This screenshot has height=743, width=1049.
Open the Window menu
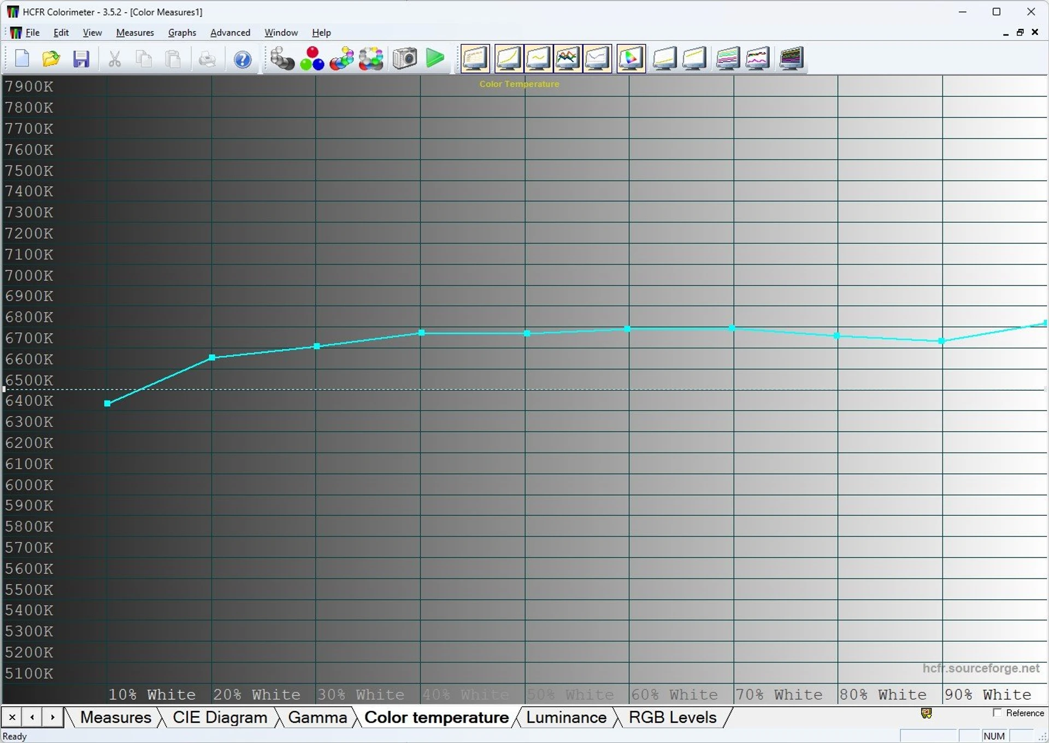pos(281,33)
